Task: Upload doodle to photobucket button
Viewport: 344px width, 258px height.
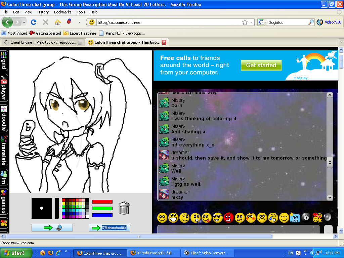Action: click(x=109, y=228)
